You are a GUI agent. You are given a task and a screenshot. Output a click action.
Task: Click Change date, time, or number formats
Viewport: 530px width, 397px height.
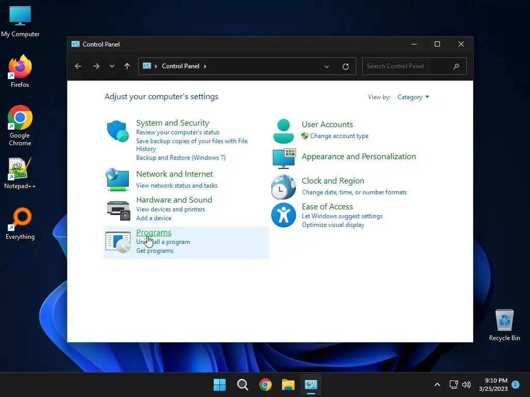click(354, 192)
